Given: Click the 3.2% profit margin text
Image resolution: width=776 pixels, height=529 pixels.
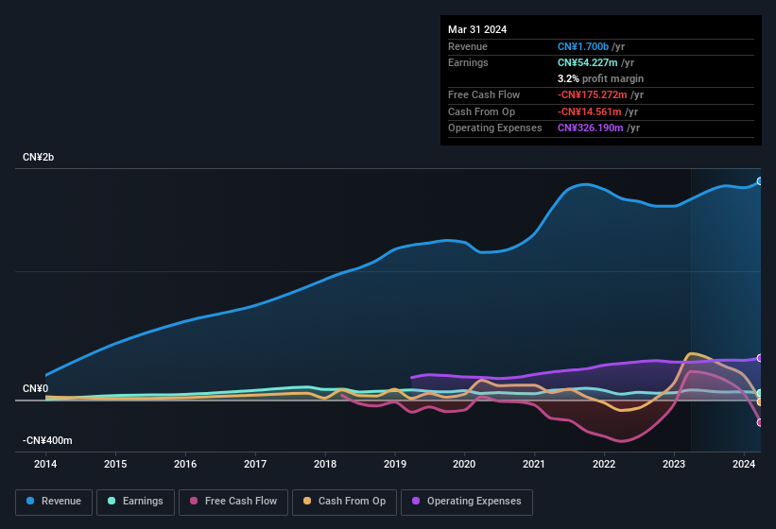Looking at the screenshot, I should click(x=600, y=78).
